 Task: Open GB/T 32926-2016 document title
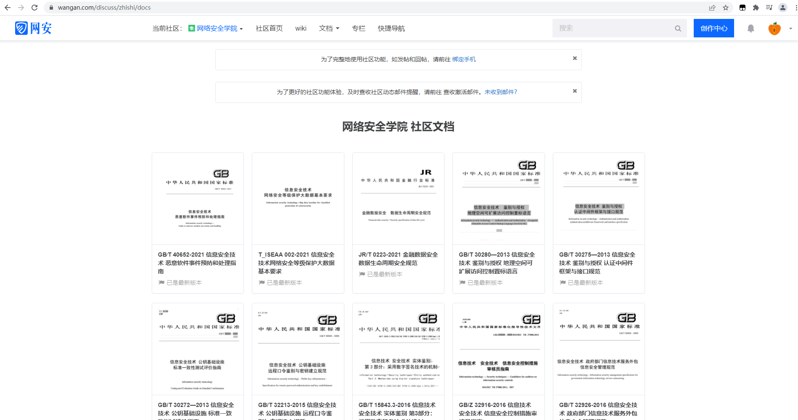(x=598, y=410)
